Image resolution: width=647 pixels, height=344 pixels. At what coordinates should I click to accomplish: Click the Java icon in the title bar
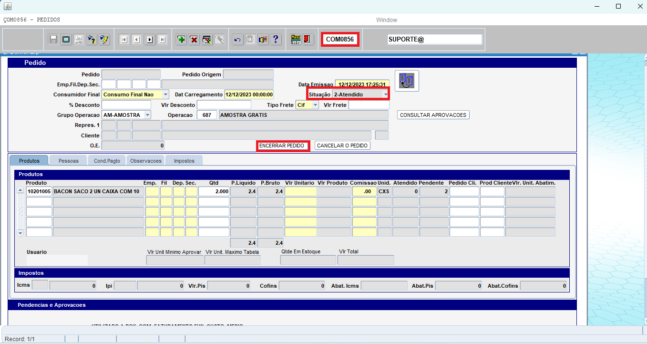[x=7, y=6]
